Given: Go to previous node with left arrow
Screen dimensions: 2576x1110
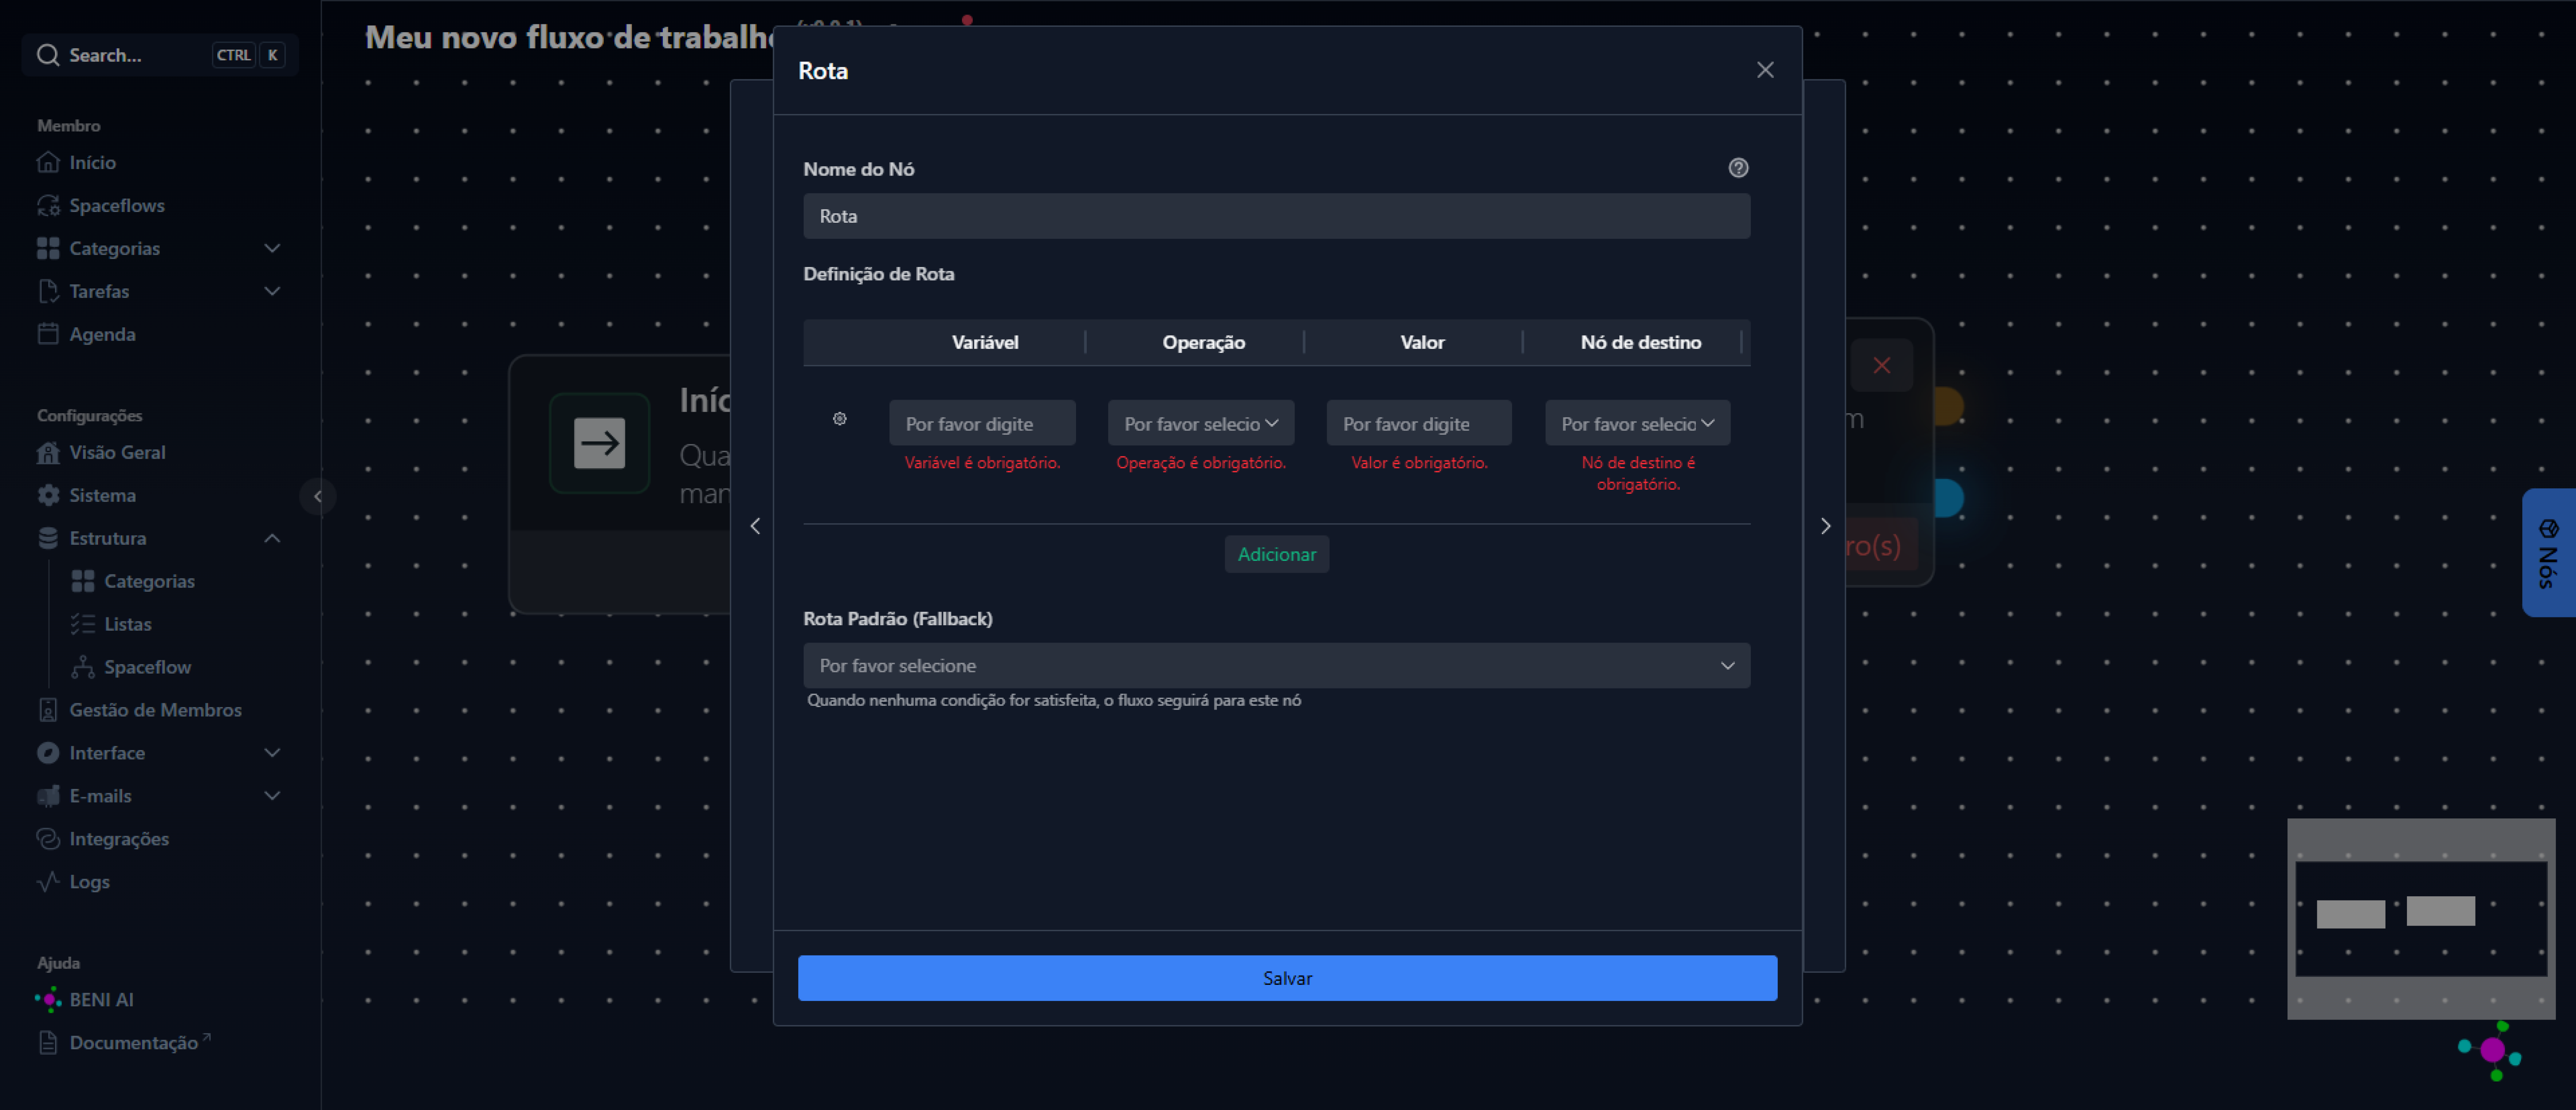Looking at the screenshot, I should tap(755, 526).
